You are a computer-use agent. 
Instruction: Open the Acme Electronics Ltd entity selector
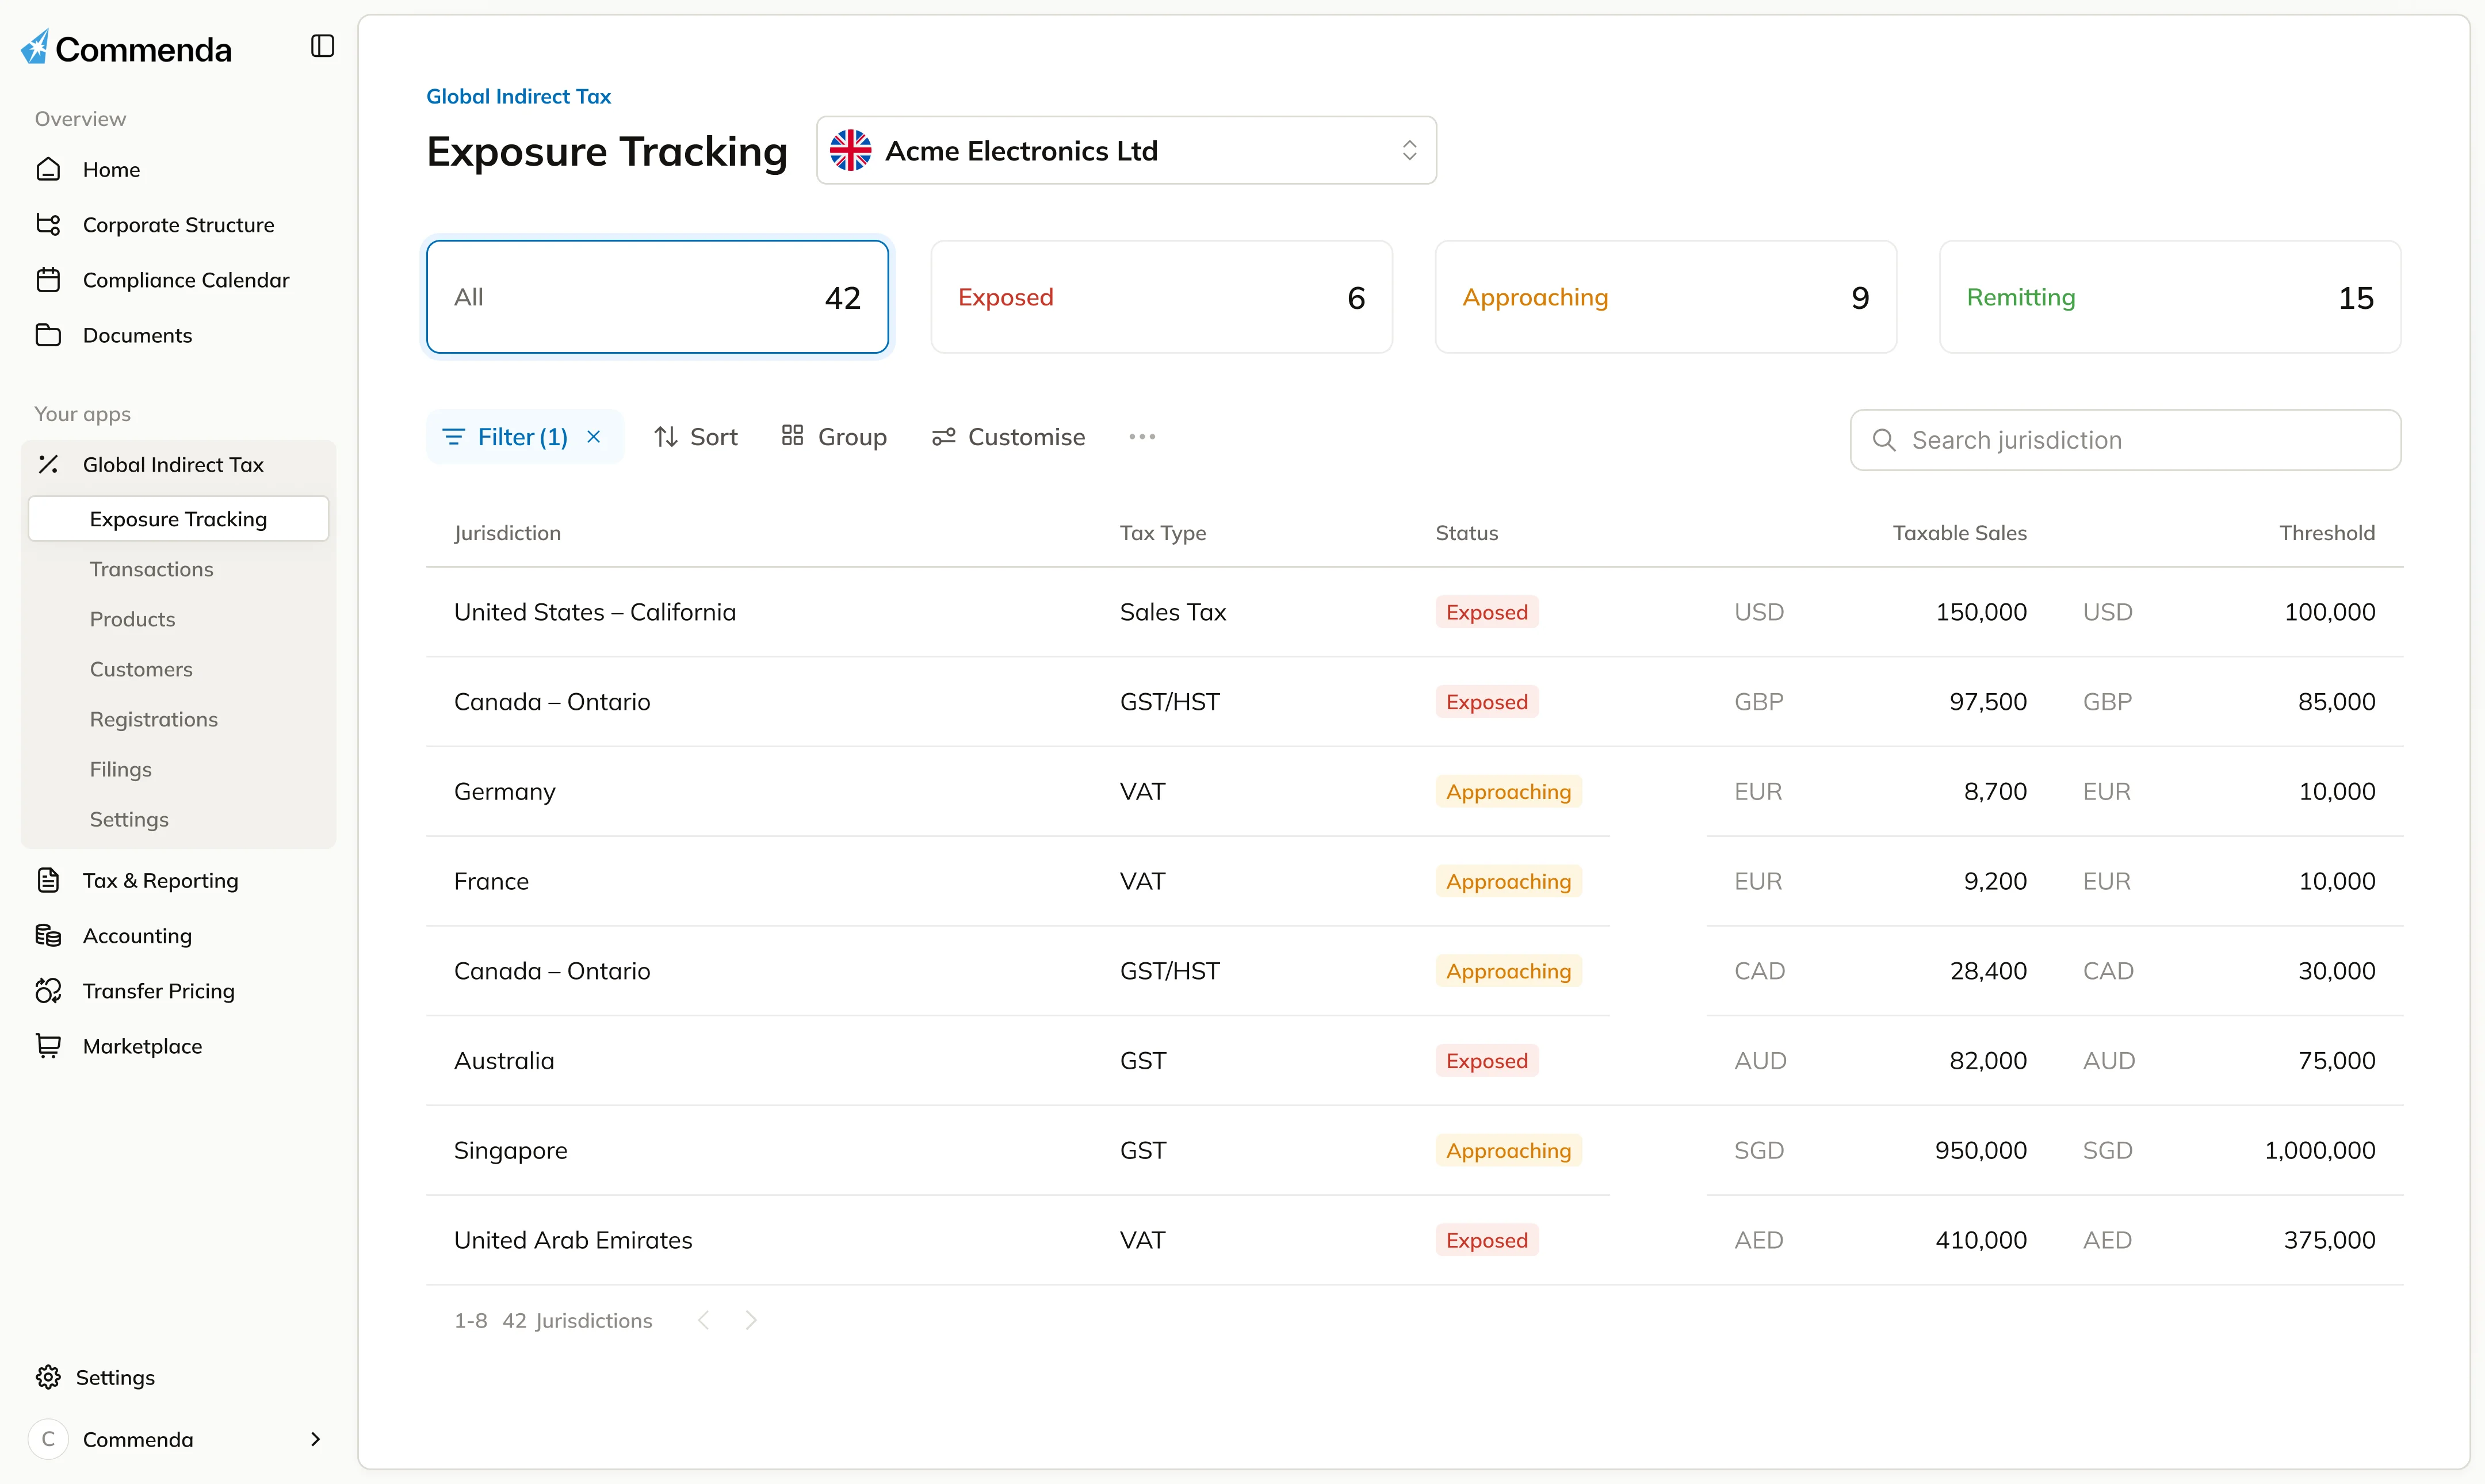tap(1125, 150)
